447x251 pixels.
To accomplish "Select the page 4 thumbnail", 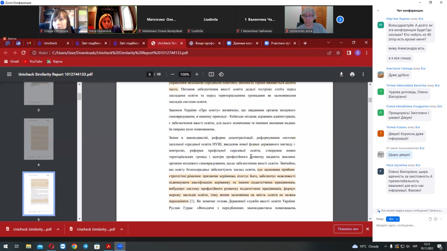I will tap(38, 139).
